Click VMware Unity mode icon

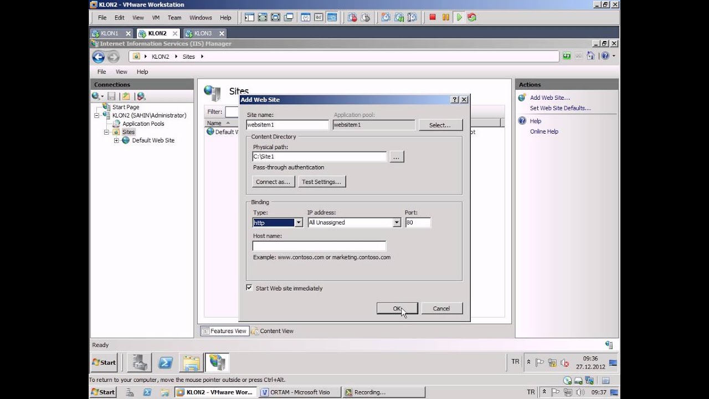tap(289, 18)
